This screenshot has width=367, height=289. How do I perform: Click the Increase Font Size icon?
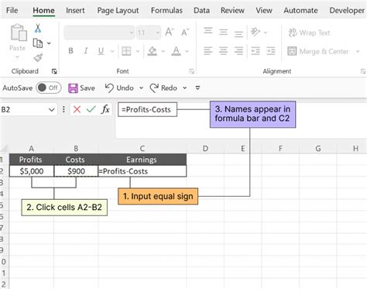170,33
